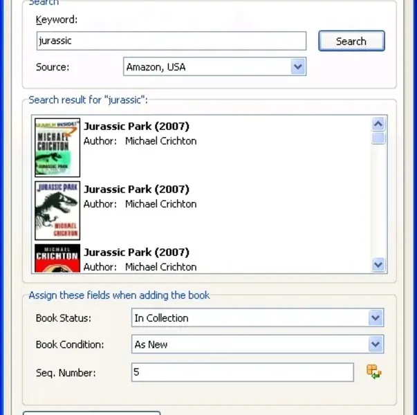Select the third red Crichton cover thumbnail
Image resolution: width=417 pixels, height=415 pixels.
[x=57, y=258]
